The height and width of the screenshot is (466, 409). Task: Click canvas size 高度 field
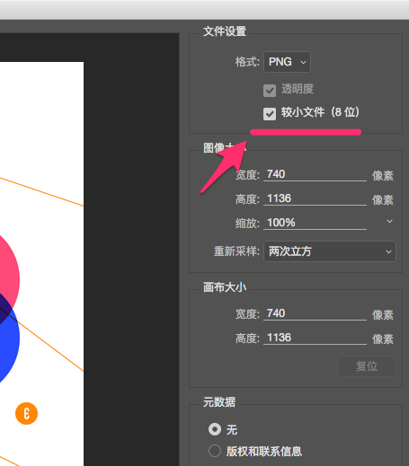point(315,338)
